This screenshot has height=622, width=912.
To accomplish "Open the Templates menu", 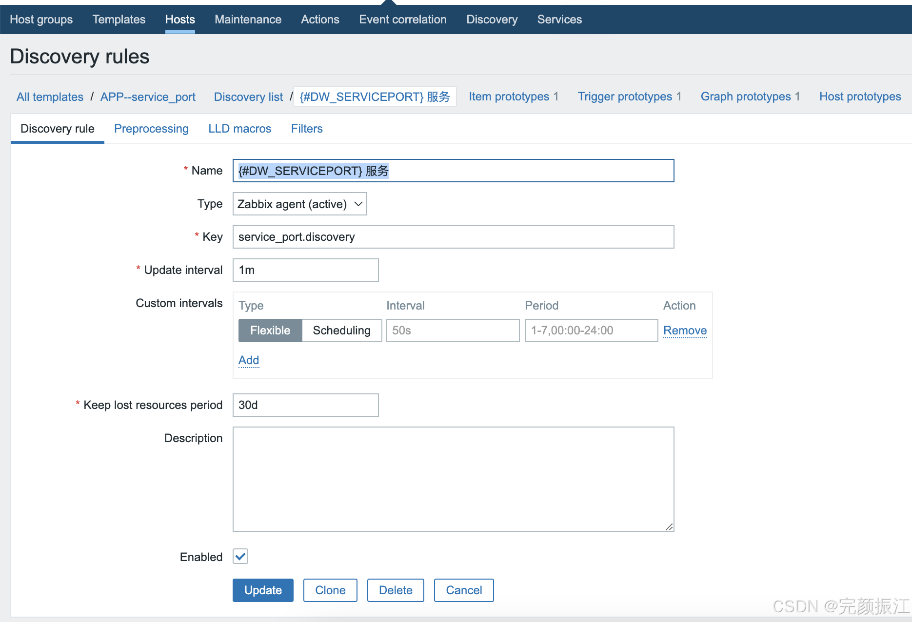I will pyautogui.click(x=119, y=19).
